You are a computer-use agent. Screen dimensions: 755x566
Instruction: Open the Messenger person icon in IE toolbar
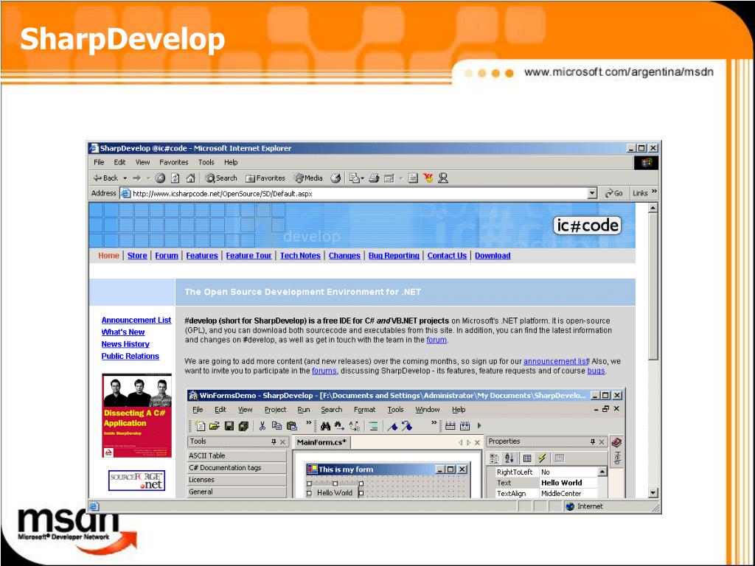[443, 178]
